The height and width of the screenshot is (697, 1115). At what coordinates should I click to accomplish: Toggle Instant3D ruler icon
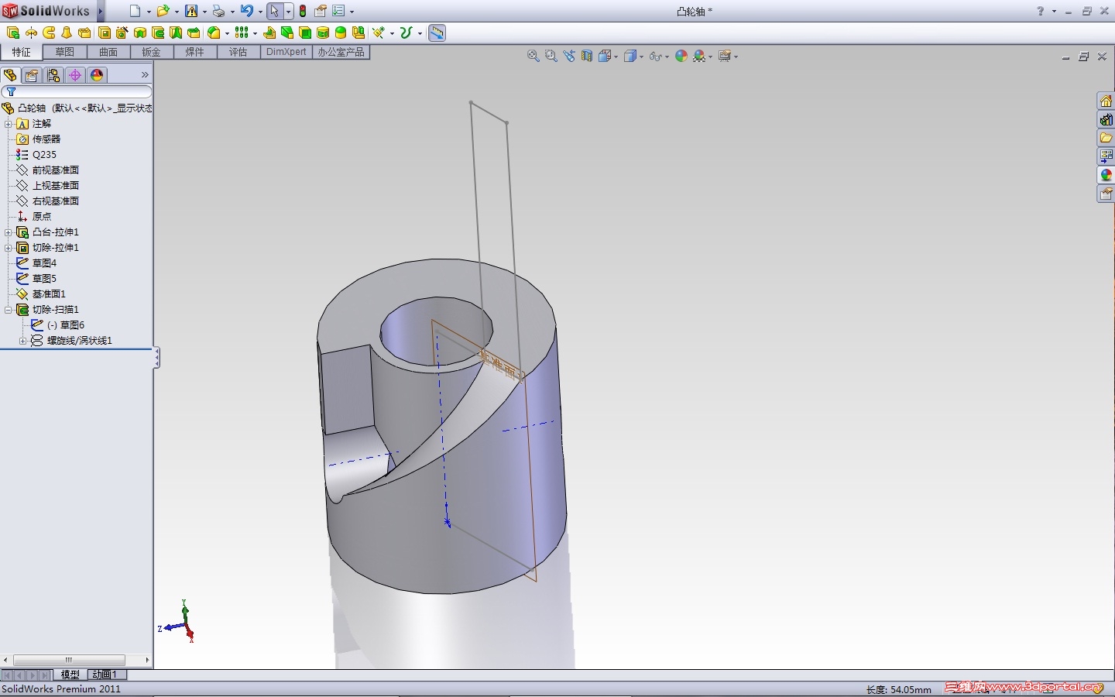coord(437,33)
